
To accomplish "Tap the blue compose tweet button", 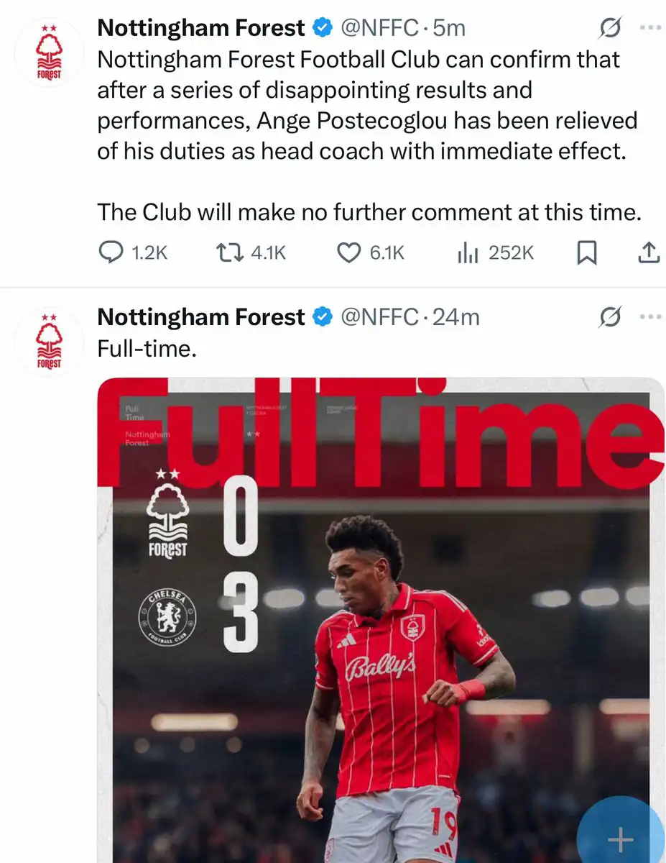I will point(620,838).
